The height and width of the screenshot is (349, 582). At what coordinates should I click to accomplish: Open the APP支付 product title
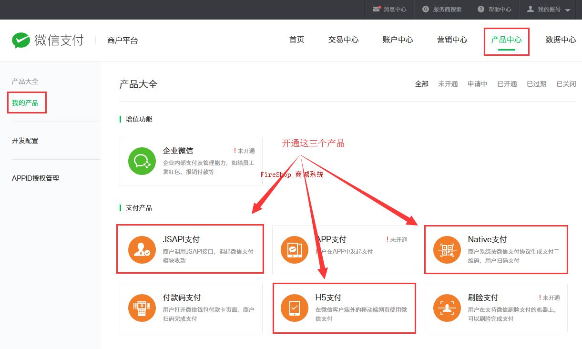[331, 239]
